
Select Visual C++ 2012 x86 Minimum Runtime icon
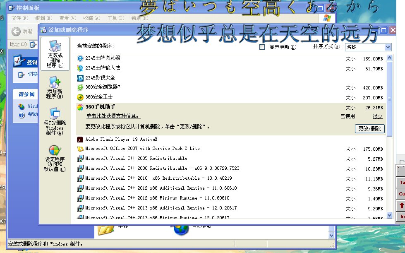pos(80,198)
